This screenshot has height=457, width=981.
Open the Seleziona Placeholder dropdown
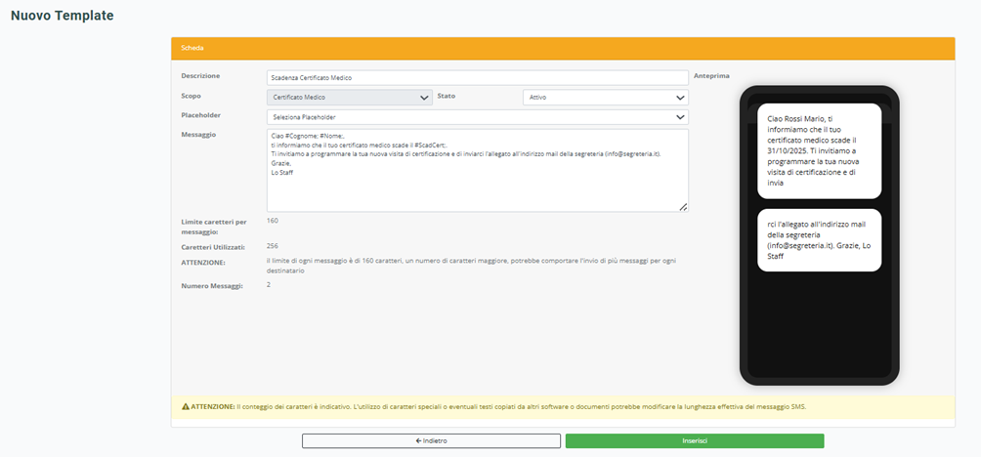coord(477,117)
